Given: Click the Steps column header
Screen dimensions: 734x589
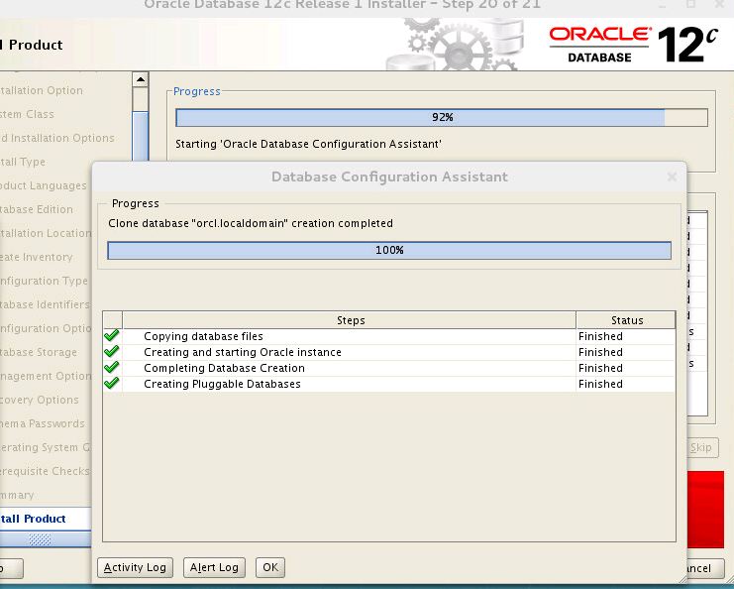Looking at the screenshot, I should (x=350, y=320).
